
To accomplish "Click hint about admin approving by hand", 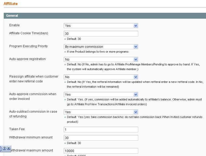I will point(133,67).
